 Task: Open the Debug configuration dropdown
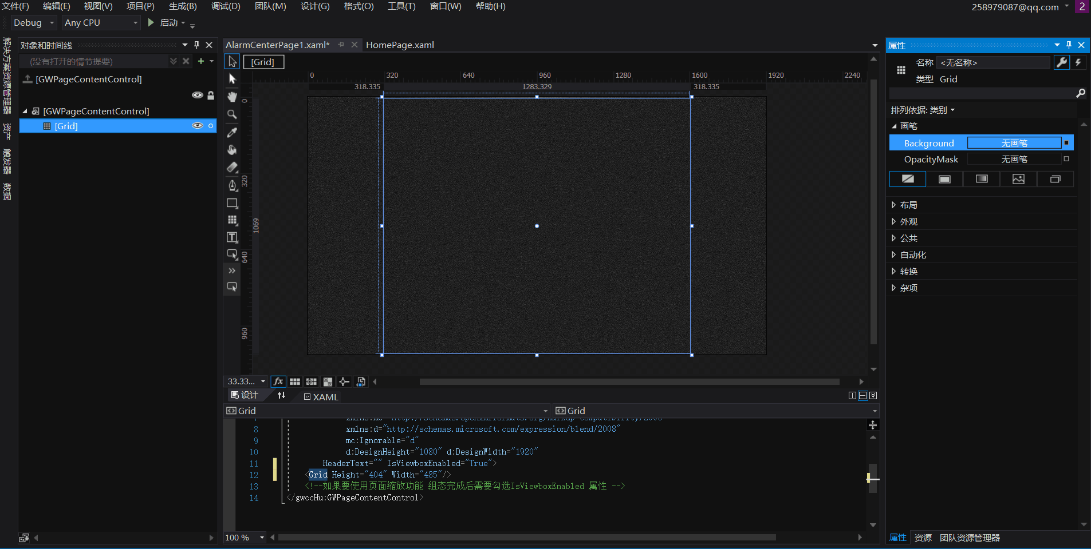[x=34, y=23]
